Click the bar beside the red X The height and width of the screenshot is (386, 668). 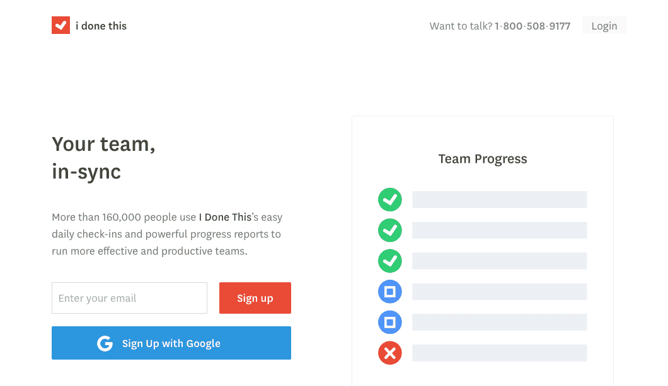499,353
